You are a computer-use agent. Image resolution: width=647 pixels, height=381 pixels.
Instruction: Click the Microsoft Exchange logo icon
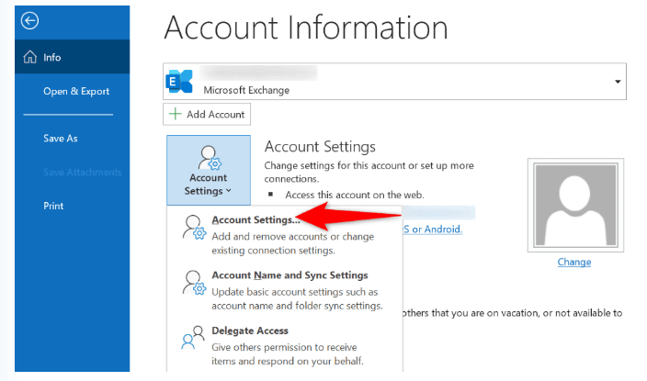(x=179, y=81)
